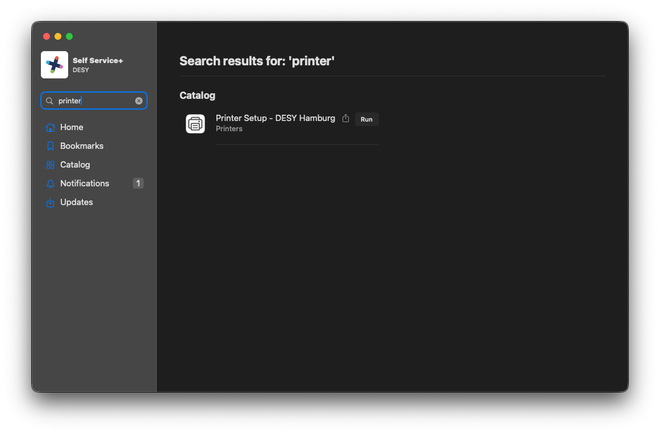This screenshot has width=660, height=434.
Task: Click the Printer Setup printer icon
Action: [x=195, y=123]
